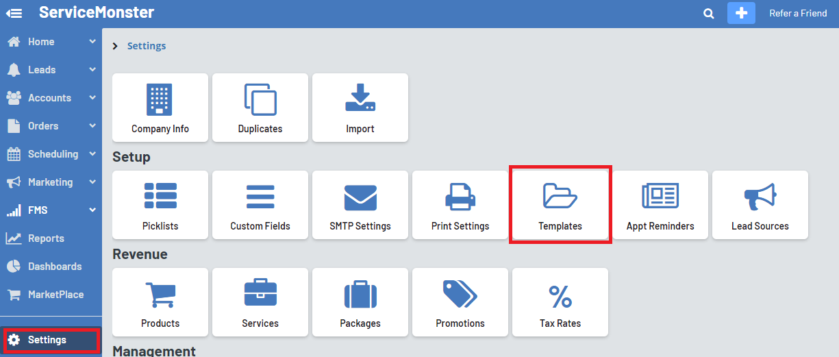Screen dimensions: 839x357
Task: Open the Tax Rates percent tile
Action: [560, 302]
